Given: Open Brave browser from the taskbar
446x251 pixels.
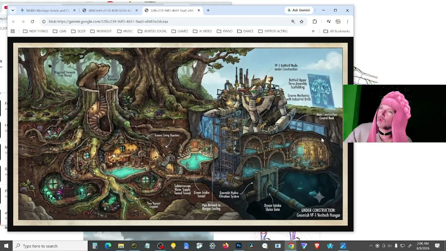Looking at the screenshot, I should pos(317,246).
